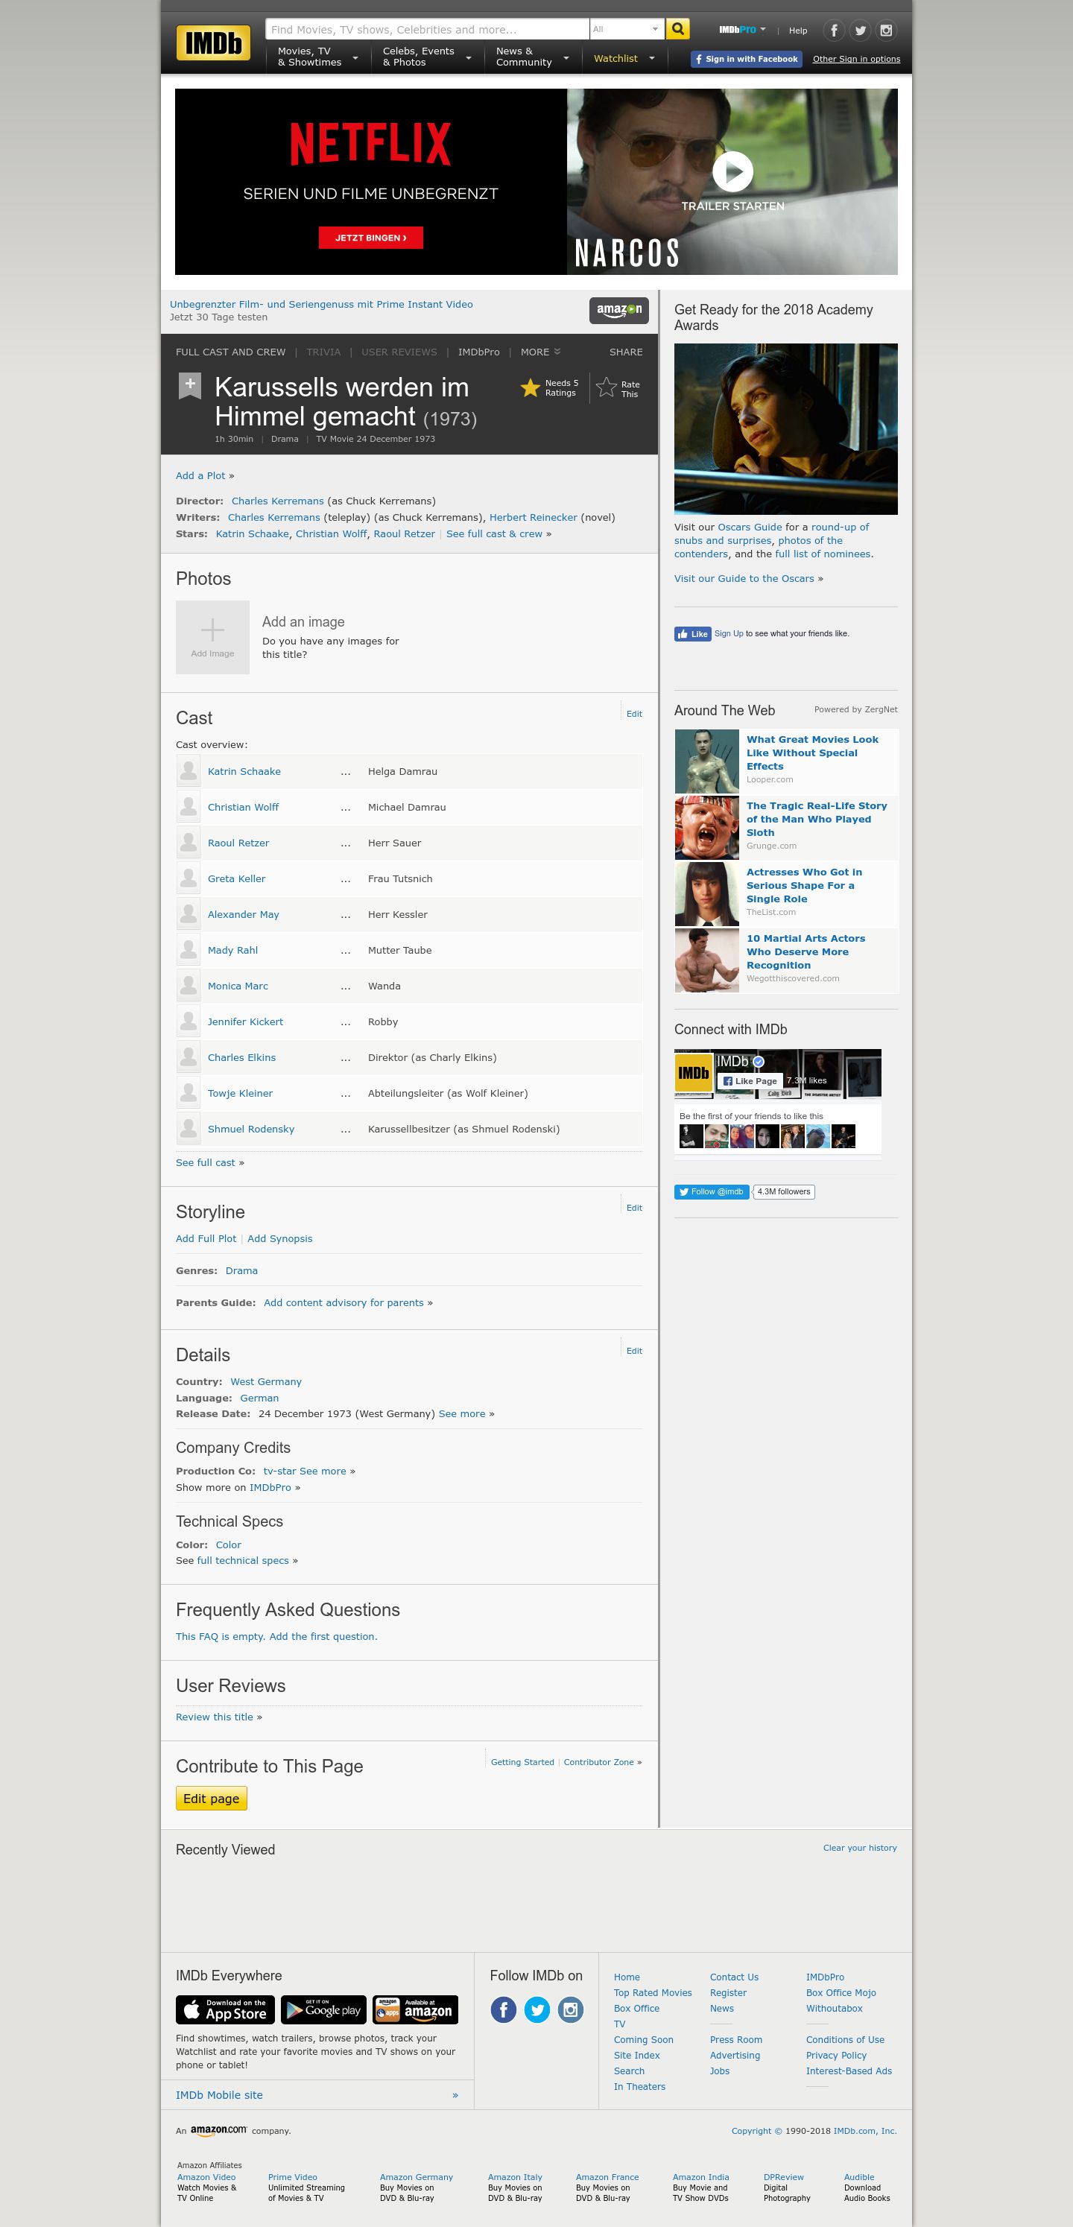The image size is (1073, 2227).
Task: Open IMDb Instagram icon in header
Action: click(x=886, y=31)
